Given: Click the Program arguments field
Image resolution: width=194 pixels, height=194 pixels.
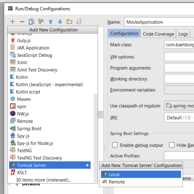Looking at the screenshot, I should [179, 68].
